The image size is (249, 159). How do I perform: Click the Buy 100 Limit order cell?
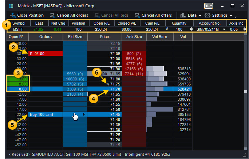tap(46, 114)
